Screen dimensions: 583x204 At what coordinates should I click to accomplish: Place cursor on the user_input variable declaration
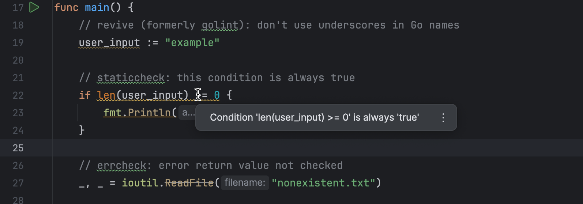coord(109,43)
